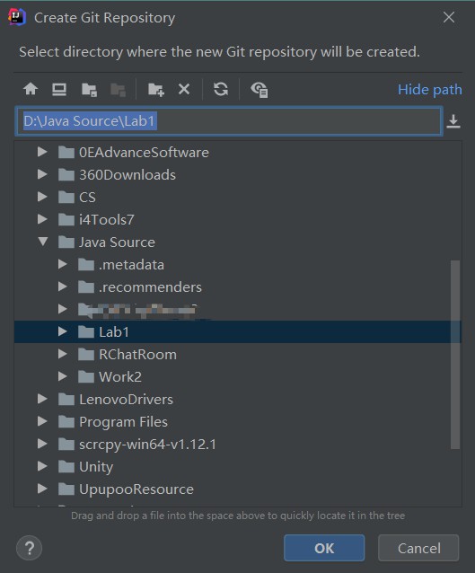This screenshot has width=475, height=573.
Task: Close the Create Git Repository dialog
Action: (449, 17)
